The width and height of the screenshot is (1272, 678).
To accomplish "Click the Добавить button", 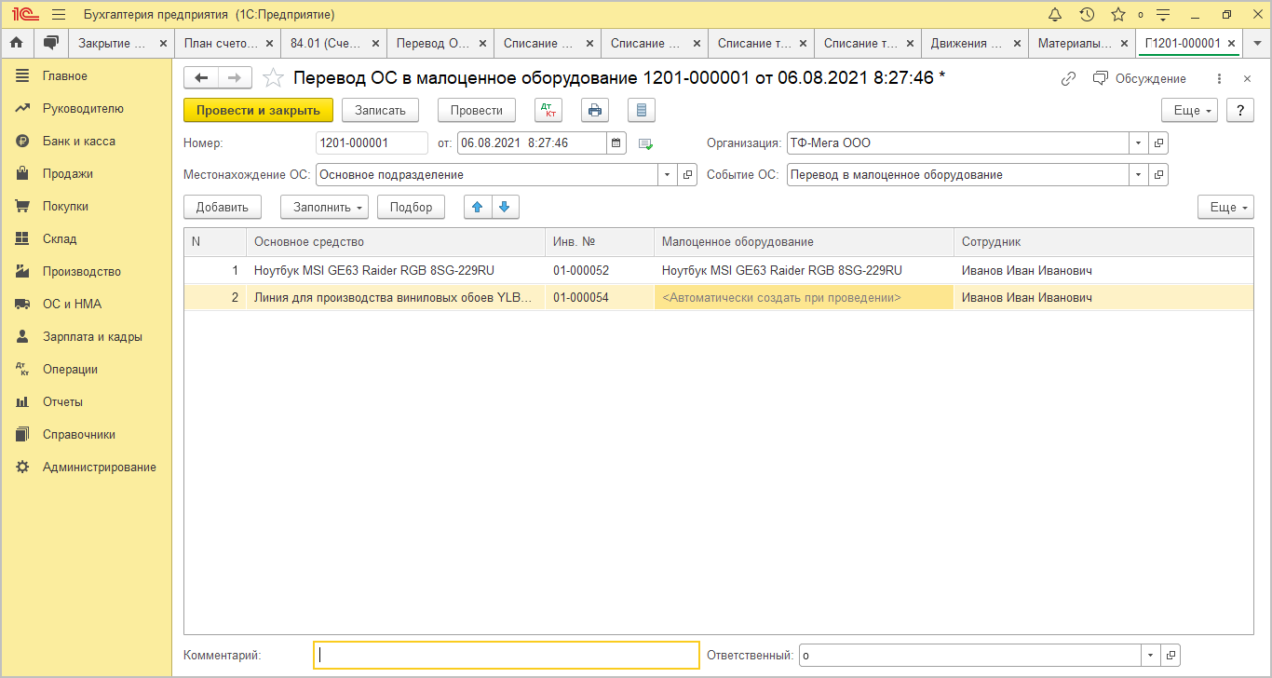I will 223,207.
